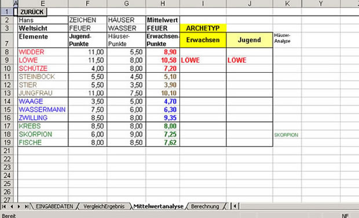
Task: Jump to last sheet tab arrow
Action: [x=27, y=206]
